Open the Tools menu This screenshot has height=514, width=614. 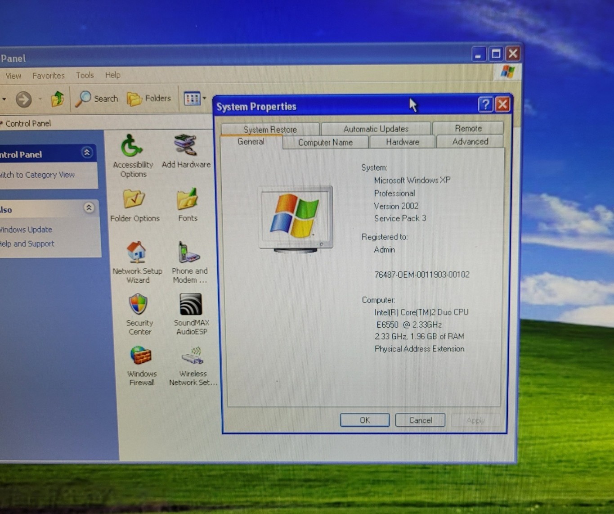pyautogui.click(x=85, y=75)
